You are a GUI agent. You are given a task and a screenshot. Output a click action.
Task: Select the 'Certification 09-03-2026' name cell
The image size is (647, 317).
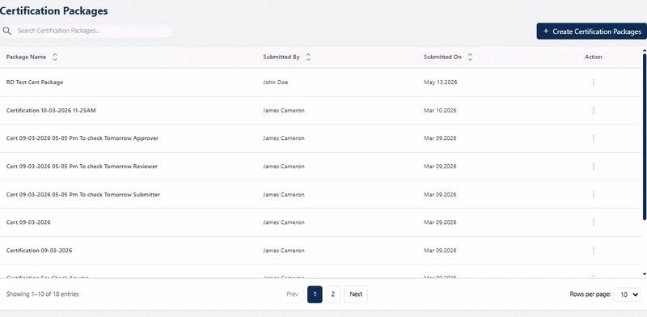39,251
